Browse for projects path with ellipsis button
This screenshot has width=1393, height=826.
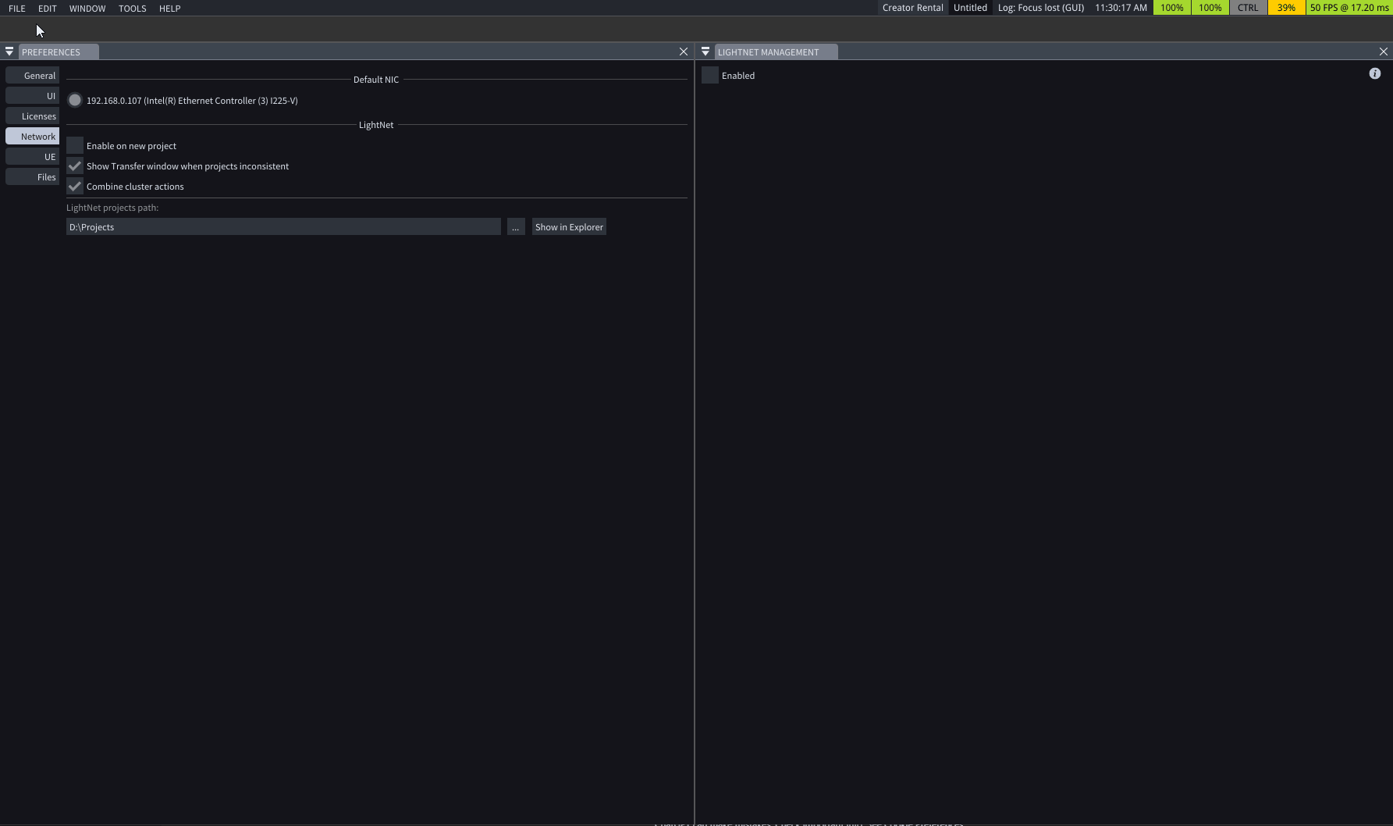[x=515, y=227]
